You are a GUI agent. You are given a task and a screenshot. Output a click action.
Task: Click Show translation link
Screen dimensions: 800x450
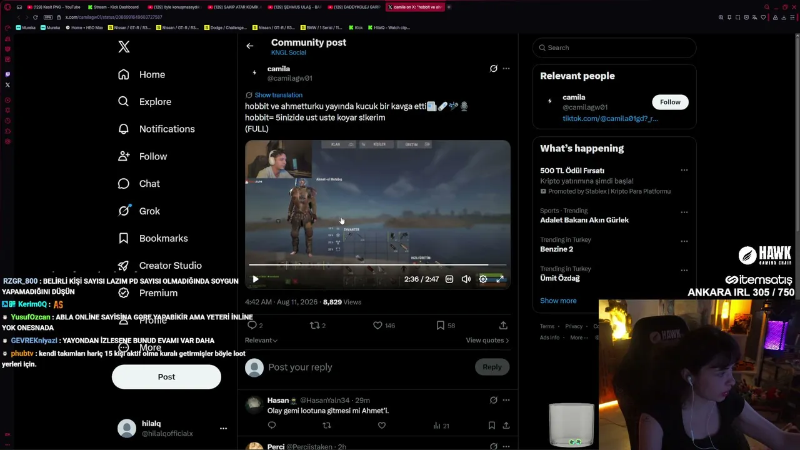pyautogui.click(x=279, y=95)
